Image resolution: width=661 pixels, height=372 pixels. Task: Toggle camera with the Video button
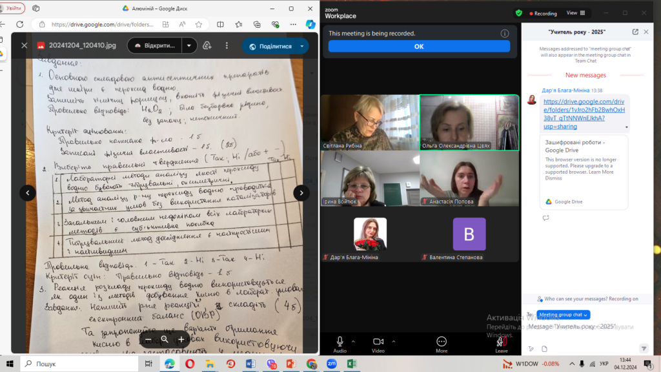click(378, 344)
